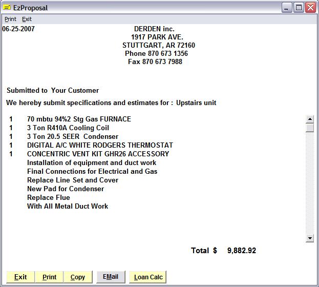Click 'Installation of equipment and duct work' line
Viewport: 319px width, 287px height.
point(92,163)
